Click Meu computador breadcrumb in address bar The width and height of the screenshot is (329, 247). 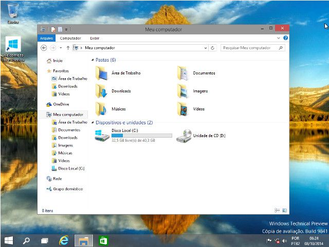coord(100,48)
